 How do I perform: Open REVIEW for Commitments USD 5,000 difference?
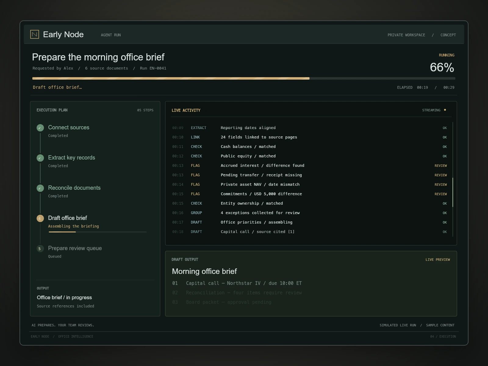pos(441,194)
